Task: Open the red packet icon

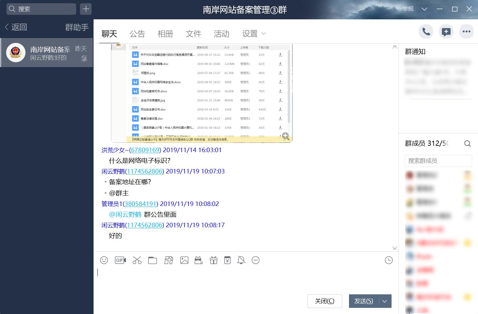Action: pyautogui.click(x=227, y=260)
